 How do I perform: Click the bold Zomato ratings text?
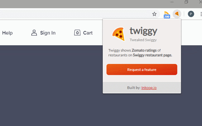pyautogui.click(x=144, y=50)
